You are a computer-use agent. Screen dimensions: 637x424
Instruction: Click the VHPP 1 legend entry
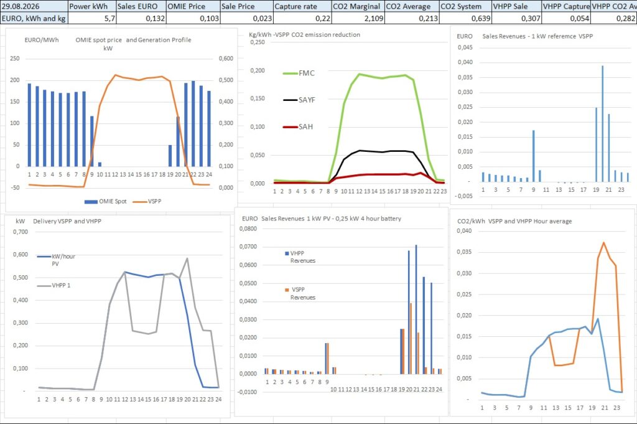pyautogui.click(x=53, y=285)
